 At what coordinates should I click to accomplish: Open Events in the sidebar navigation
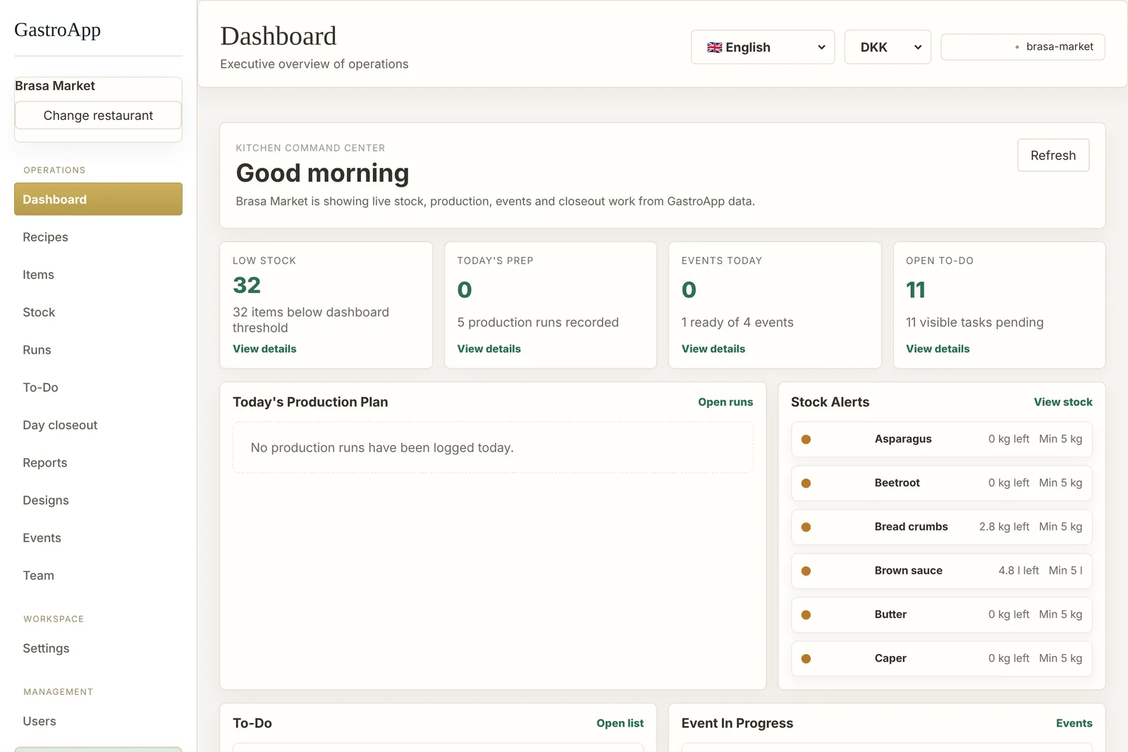tap(98, 538)
